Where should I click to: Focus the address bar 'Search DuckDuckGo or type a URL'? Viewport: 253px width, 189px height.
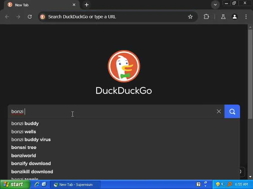118,17
